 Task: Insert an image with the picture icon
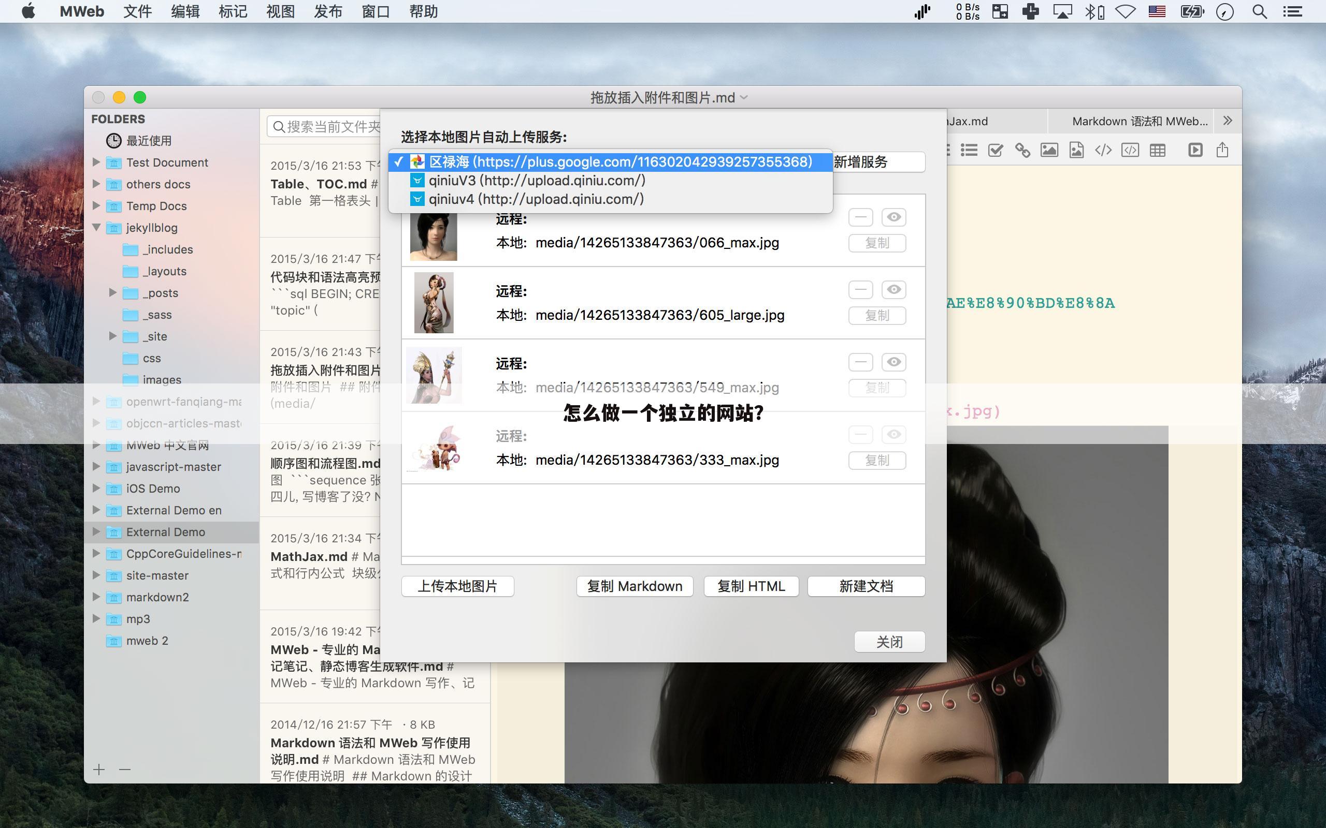click(x=1049, y=150)
